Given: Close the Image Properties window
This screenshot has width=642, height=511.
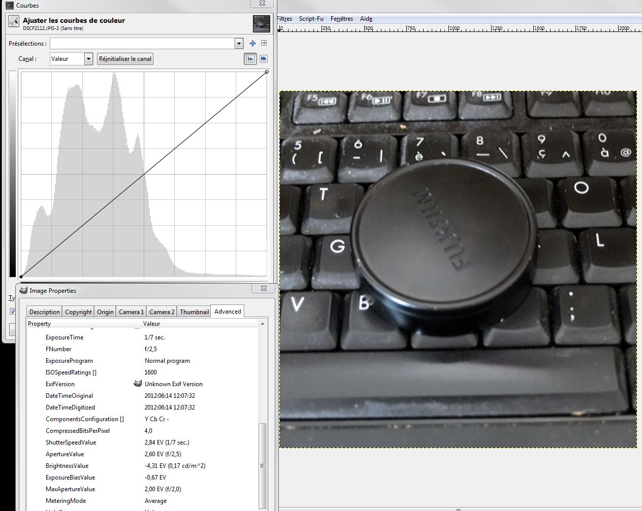Looking at the screenshot, I should point(264,288).
